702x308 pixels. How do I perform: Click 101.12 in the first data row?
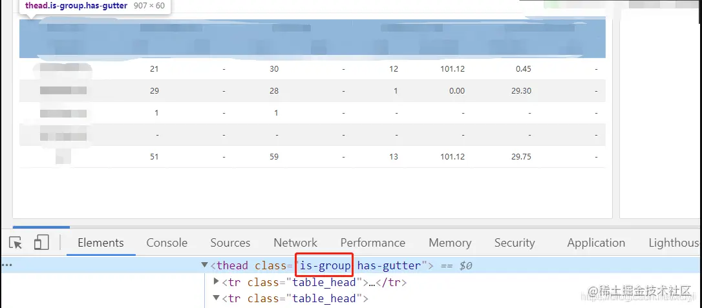(x=452, y=69)
